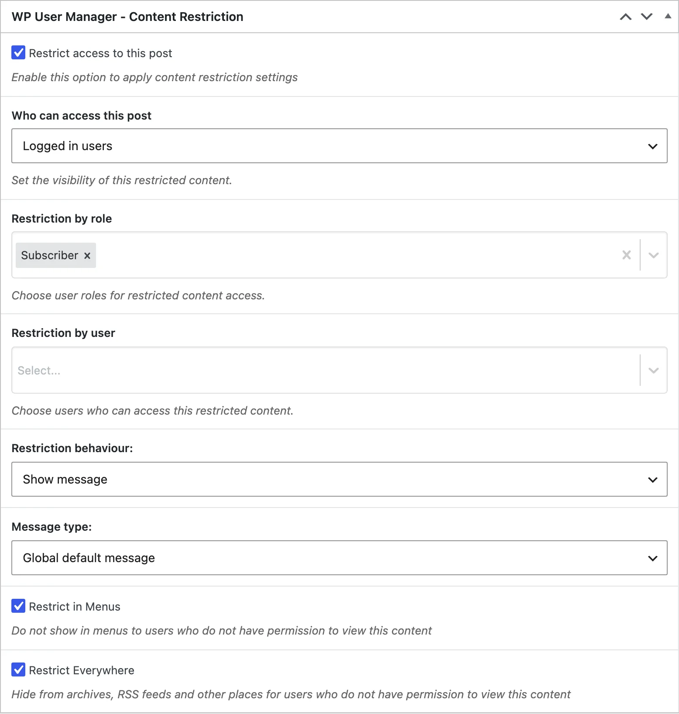
Task: Uncheck Restrict access to this post
Action: [x=18, y=53]
